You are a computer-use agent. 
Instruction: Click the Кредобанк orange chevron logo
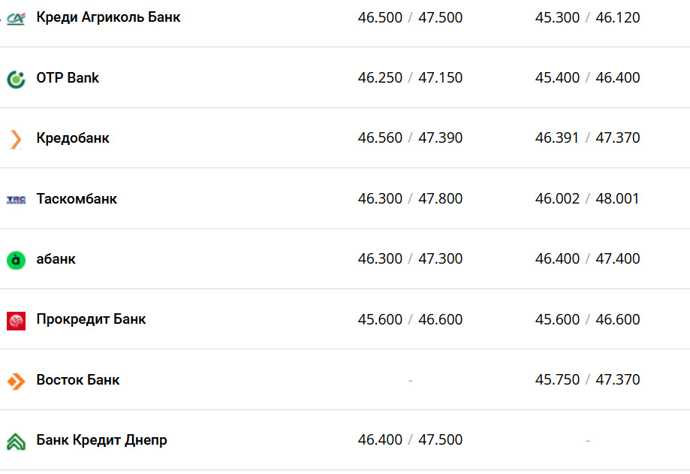point(16,139)
